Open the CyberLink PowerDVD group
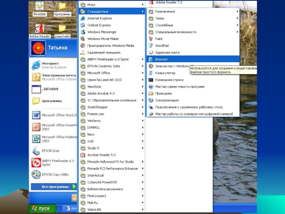This screenshot has width=285, height=214. (x=112, y=182)
